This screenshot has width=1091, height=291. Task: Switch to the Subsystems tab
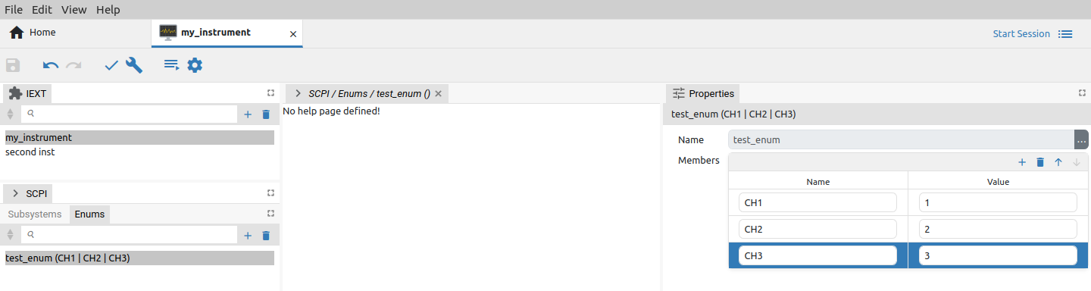coord(35,214)
